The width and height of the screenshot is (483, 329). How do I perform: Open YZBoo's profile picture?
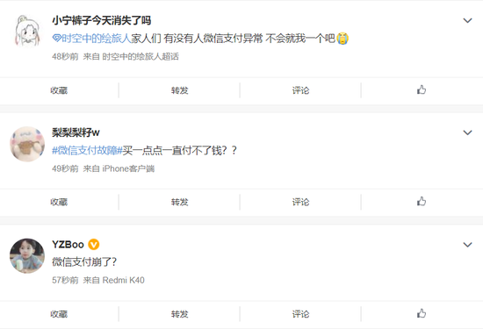click(27, 256)
